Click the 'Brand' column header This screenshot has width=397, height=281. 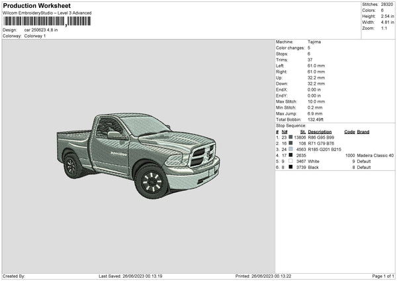pos(363,132)
